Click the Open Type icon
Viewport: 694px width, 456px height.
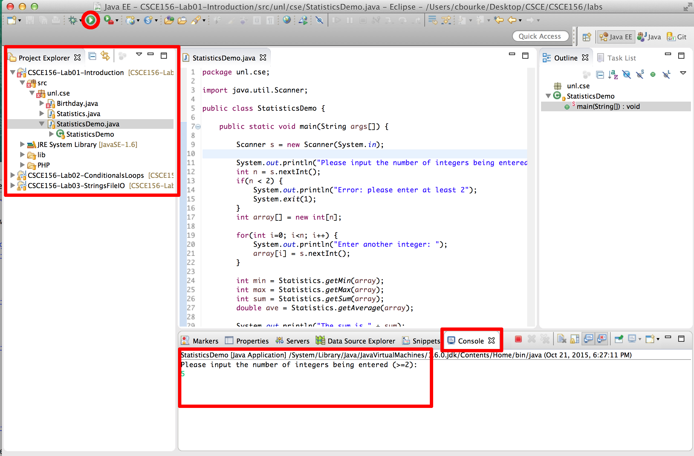pyautogui.click(x=169, y=20)
